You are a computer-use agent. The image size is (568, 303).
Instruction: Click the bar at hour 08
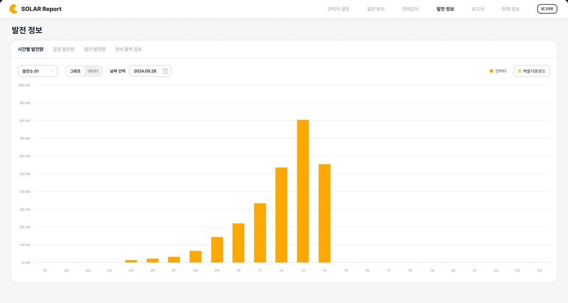tap(195, 257)
